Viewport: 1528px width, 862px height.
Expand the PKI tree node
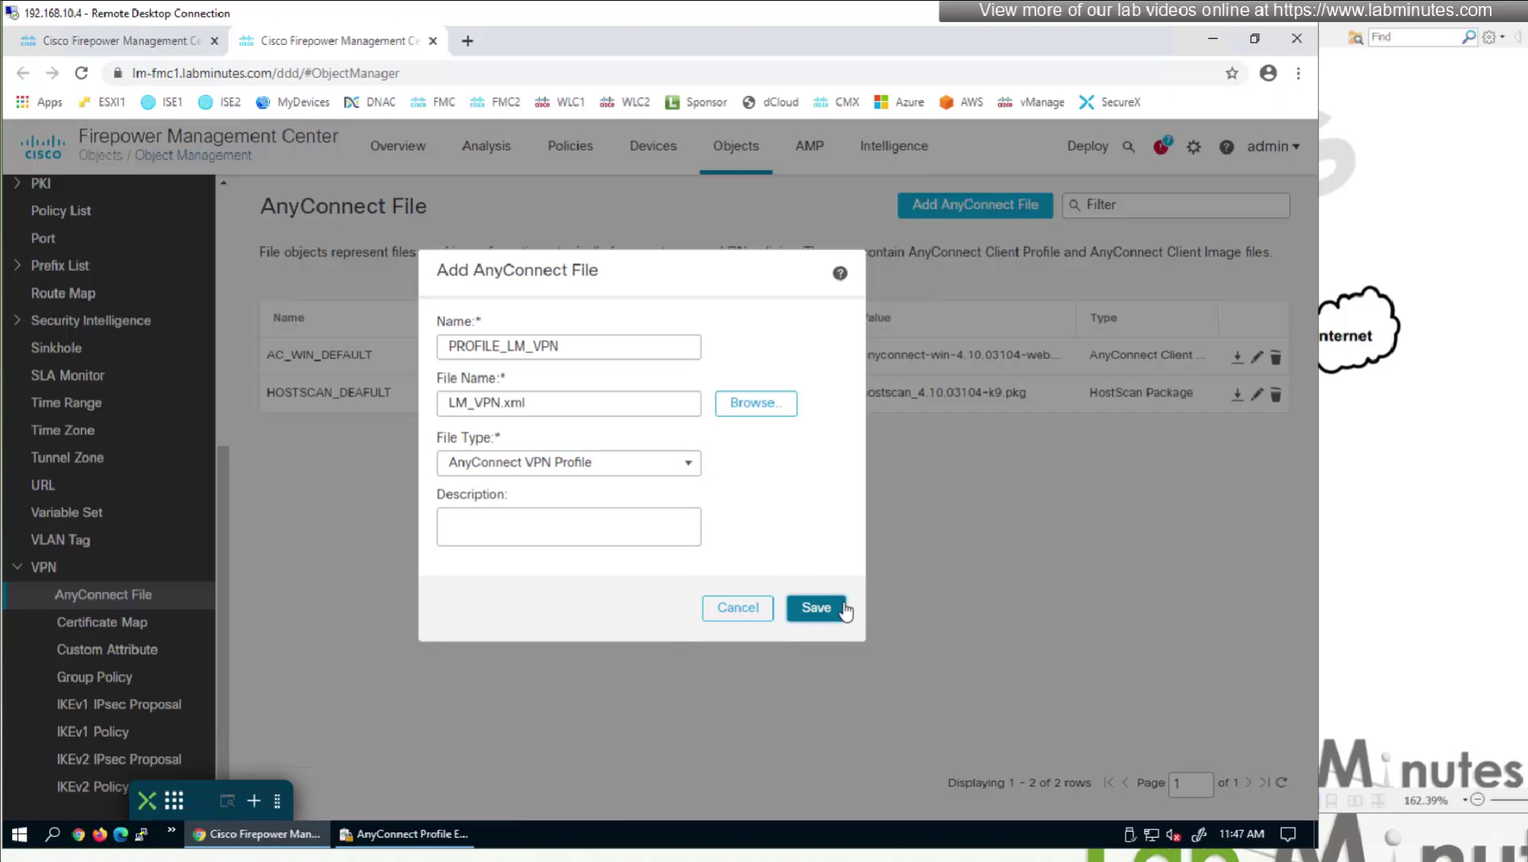click(17, 183)
